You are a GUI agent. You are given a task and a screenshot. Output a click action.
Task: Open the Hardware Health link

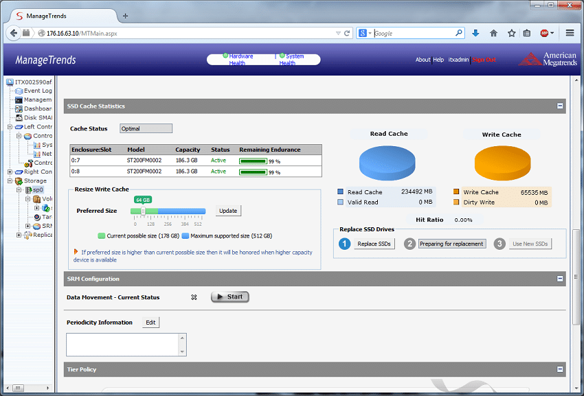[240, 60]
